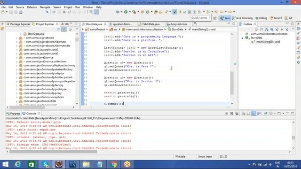Open Internet Explorer from taskbar
This screenshot has height=169, width=301.
click(x=18, y=164)
